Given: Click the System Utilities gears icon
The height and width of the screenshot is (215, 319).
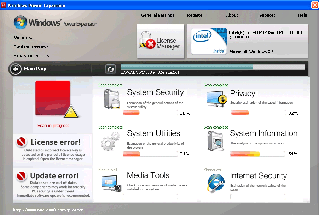Looking at the screenshot, I should click(x=111, y=141).
